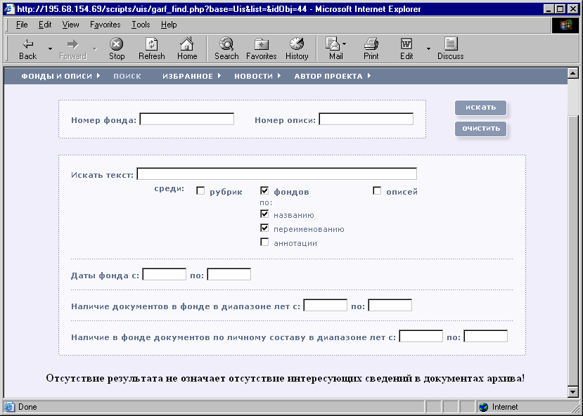Click the Номер фонда input field
This screenshot has height=416, width=583.
pos(186,119)
